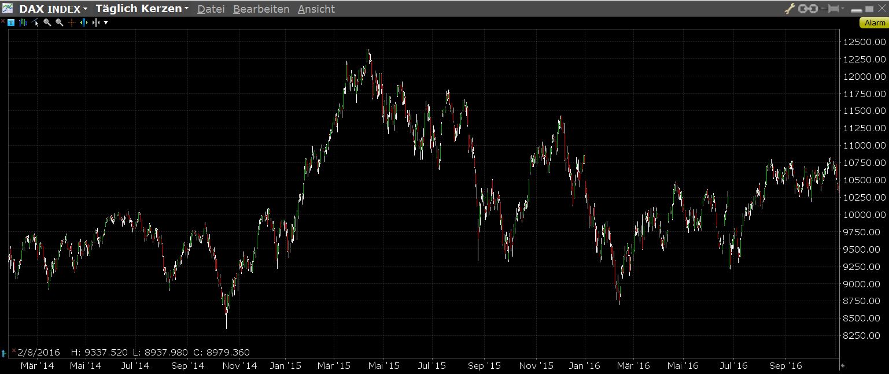
Task: Click the small diamond scroll marker bottom-right
Action: 843,365
